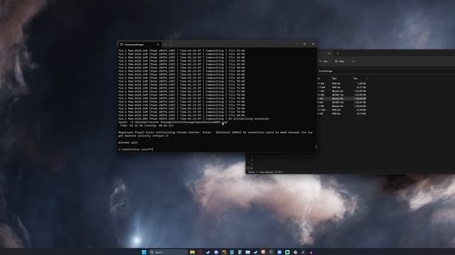The width and height of the screenshot is (455, 255).
Task: Open the View dropdown in File Explorer
Action: pos(340,62)
